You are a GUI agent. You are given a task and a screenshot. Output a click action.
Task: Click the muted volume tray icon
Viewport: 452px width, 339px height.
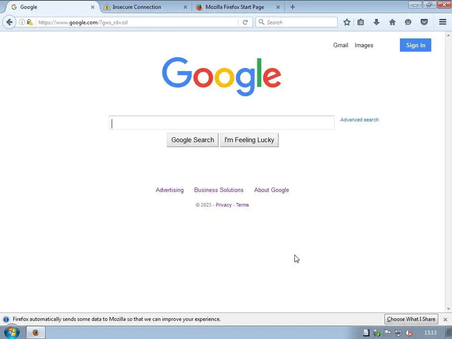(x=408, y=333)
